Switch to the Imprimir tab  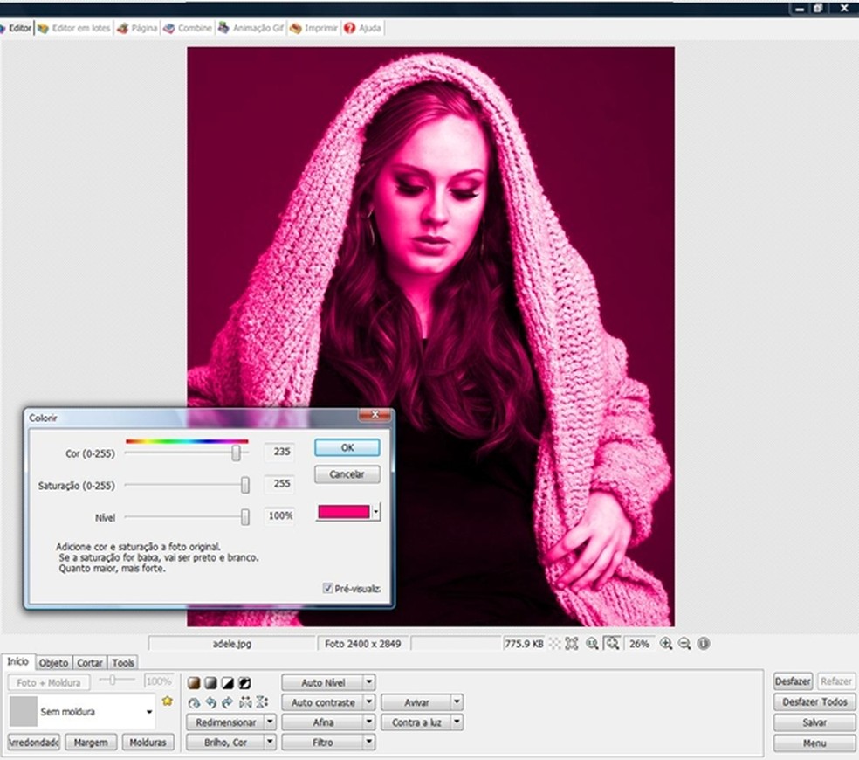click(313, 28)
